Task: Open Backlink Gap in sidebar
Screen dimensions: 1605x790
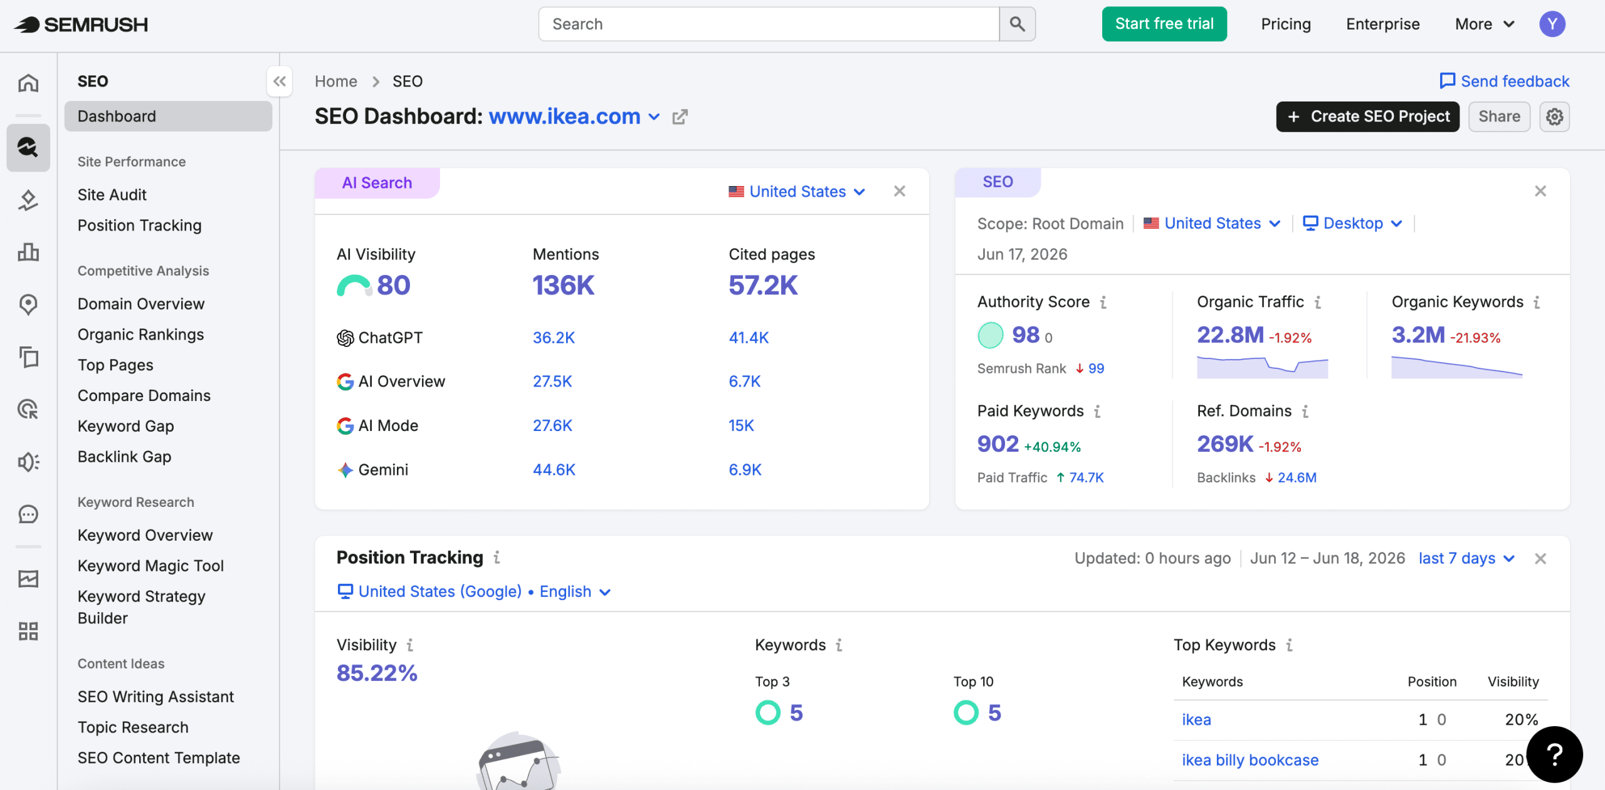Action: pos(124,457)
